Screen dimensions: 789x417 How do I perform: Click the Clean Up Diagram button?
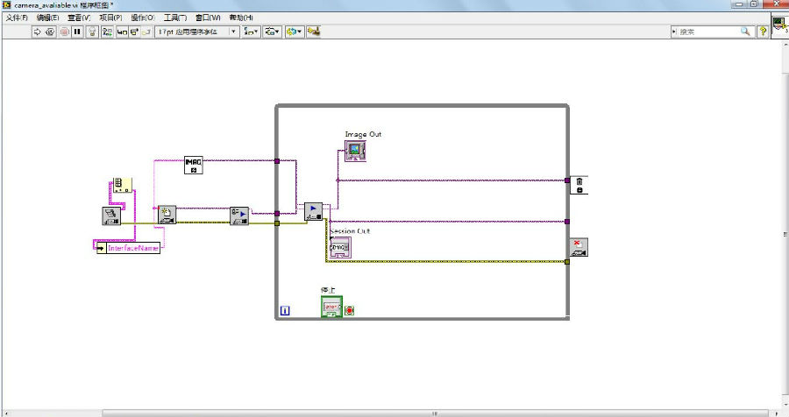coord(314,32)
